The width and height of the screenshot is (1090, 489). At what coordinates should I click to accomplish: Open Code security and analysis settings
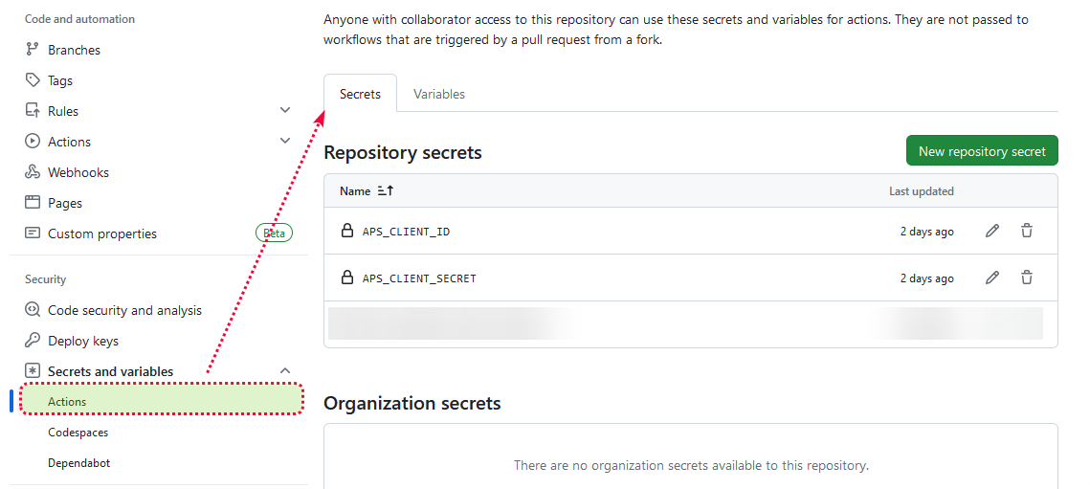pos(124,310)
